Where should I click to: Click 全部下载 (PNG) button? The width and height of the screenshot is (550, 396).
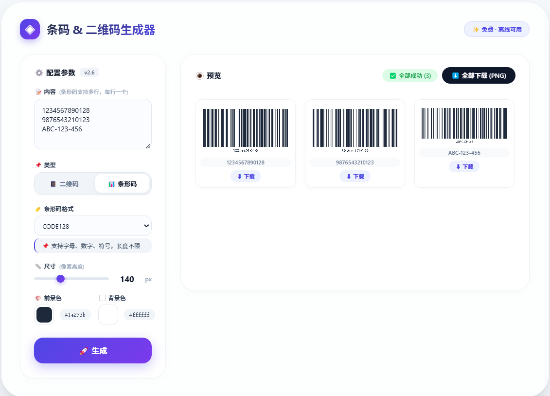click(x=479, y=75)
